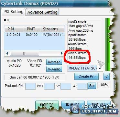Select the P.N. column header
Screen dimensions: 120x117
[x=14, y=29]
